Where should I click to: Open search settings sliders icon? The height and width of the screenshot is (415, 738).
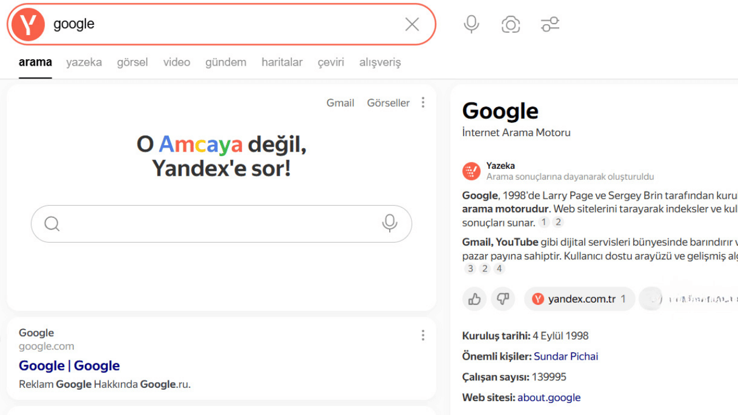point(550,24)
